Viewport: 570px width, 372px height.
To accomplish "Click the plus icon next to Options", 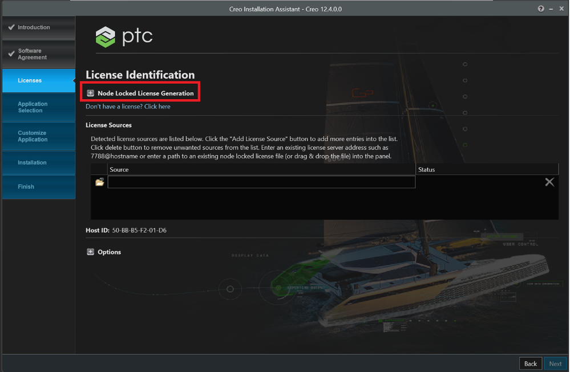I will point(91,252).
